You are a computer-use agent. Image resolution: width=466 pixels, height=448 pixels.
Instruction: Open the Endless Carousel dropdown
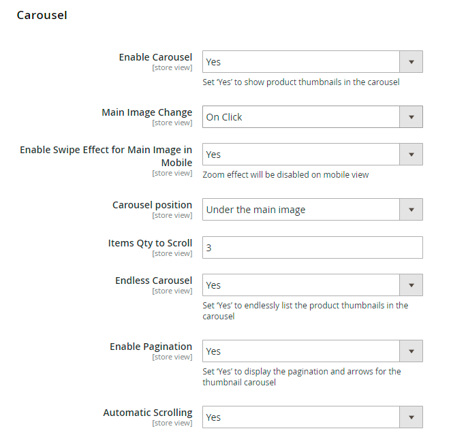[x=312, y=285]
